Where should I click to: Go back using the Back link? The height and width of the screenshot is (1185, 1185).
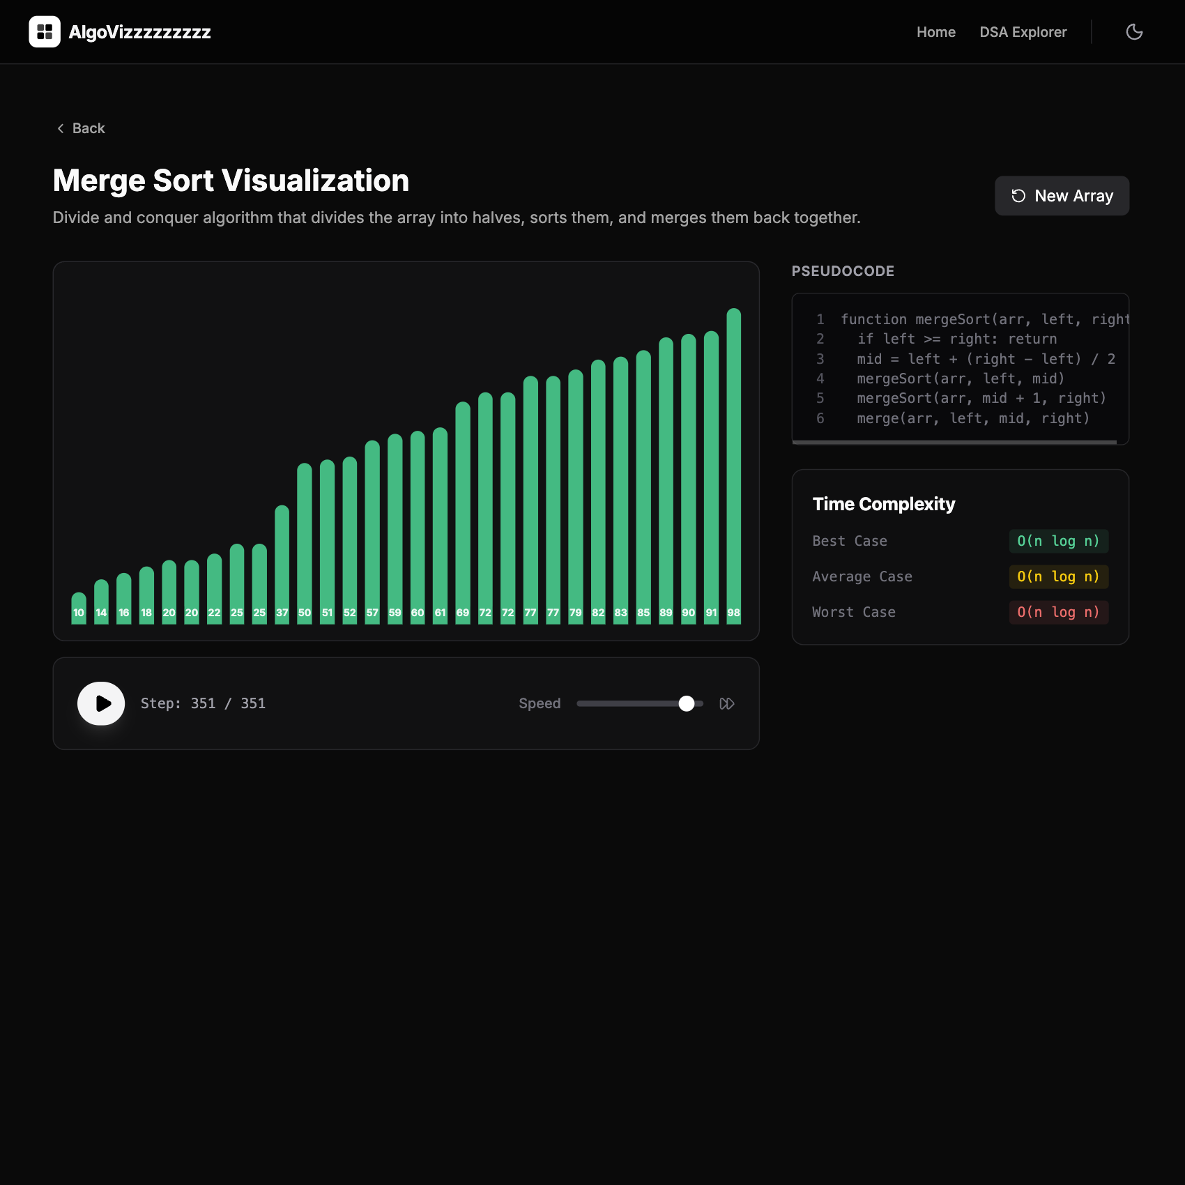click(x=89, y=129)
